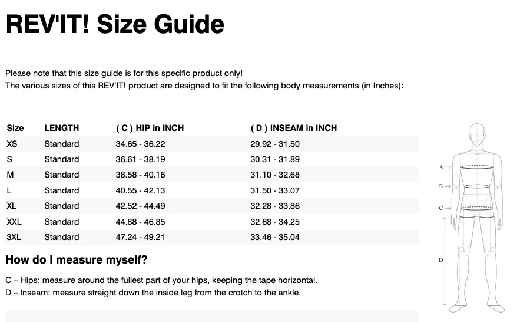Viewport: 517px width, 322px height.
Task: Click the (D) INSEAM in INCH header
Action: (294, 128)
